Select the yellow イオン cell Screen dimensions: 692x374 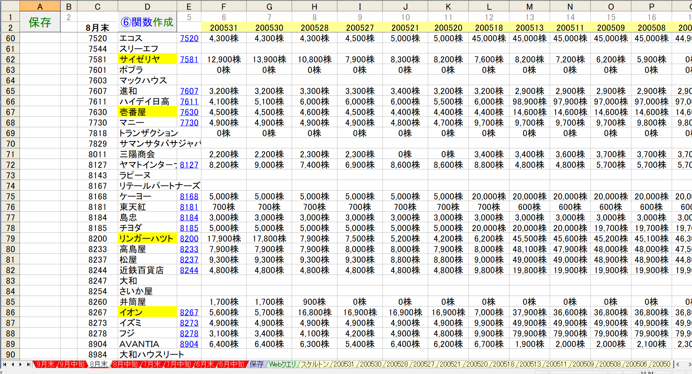click(x=147, y=312)
